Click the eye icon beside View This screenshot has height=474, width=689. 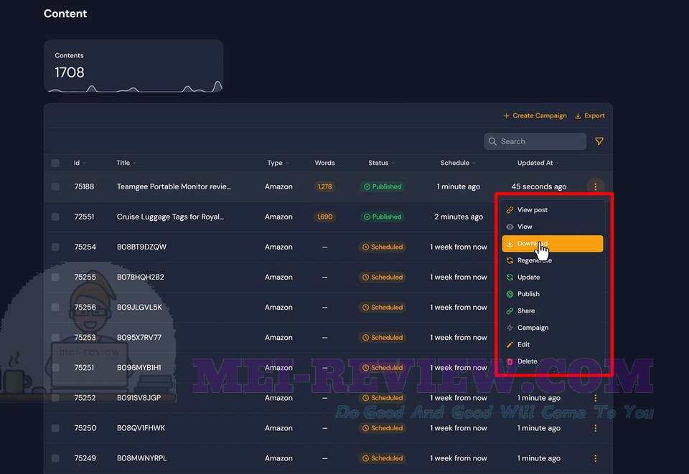(510, 227)
